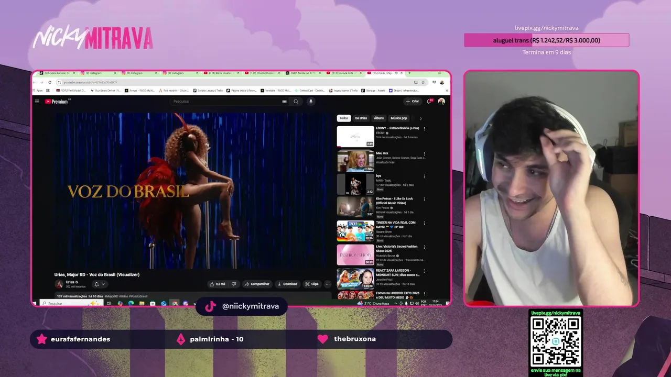
Task: Open a new browser tab
Action: [409, 73]
